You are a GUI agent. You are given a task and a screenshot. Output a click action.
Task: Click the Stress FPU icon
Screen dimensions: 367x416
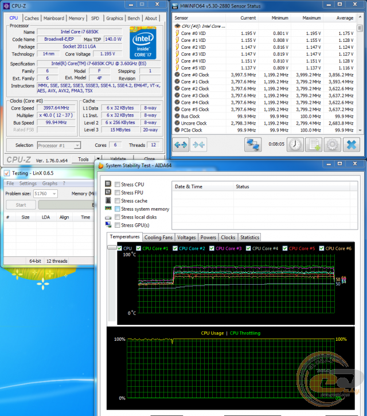[x=108, y=192]
